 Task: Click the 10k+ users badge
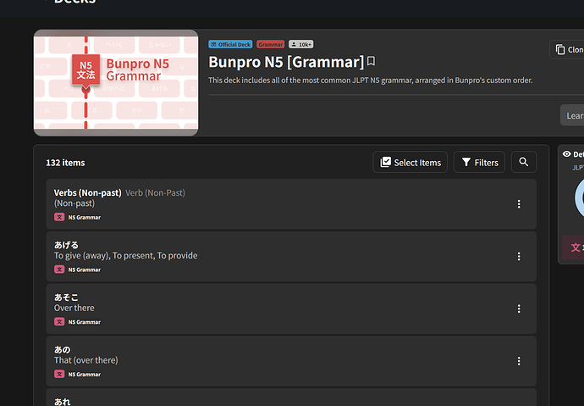click(x=301, y=44)
